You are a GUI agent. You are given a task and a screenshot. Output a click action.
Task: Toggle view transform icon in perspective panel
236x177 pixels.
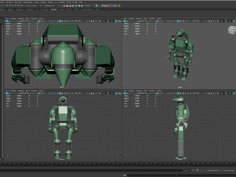pyautogui.click(x=234, y=21)
